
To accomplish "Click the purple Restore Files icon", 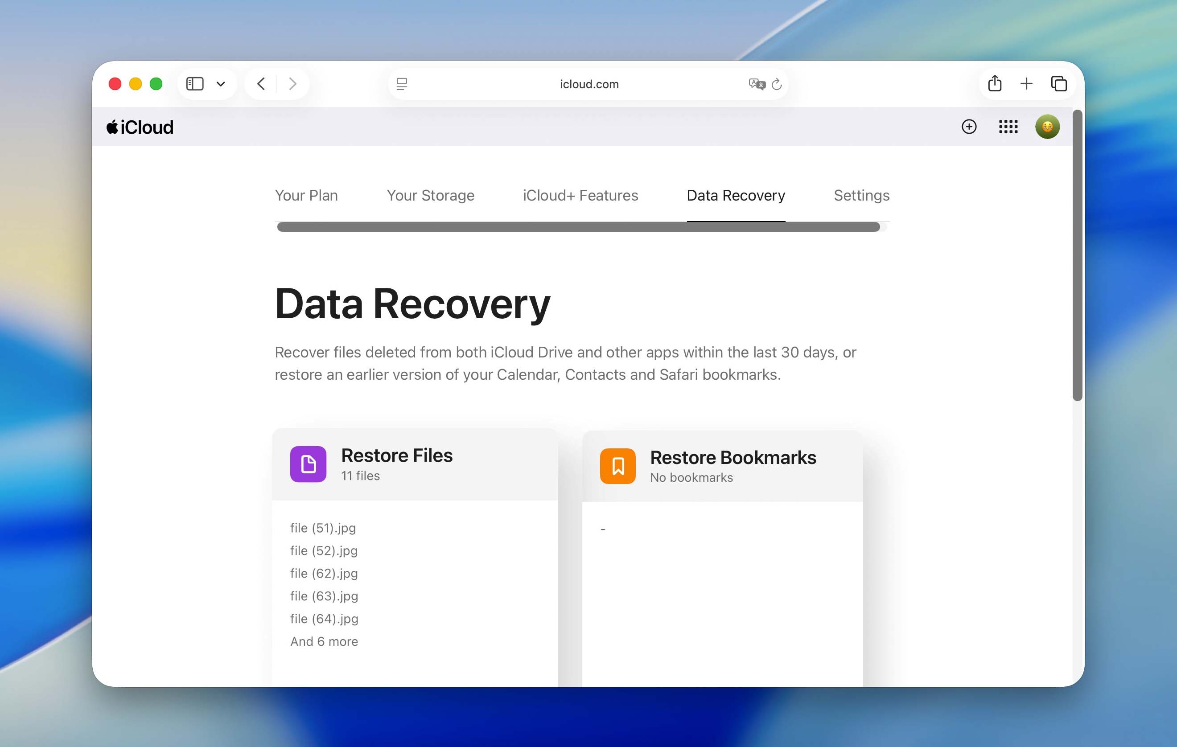I will click(x=308, y=464).
